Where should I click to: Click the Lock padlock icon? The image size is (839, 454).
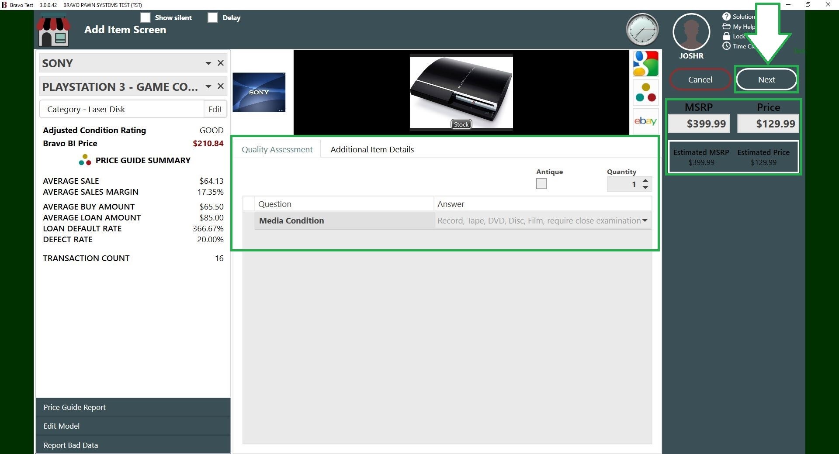(x=726, y=36)
